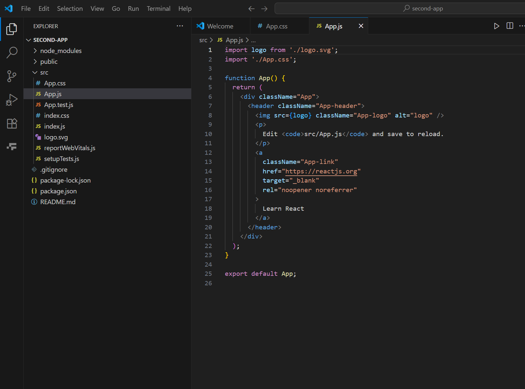Click line number 14 in the gutter
Image resolution: width=525 pixels, height=389 pixels.
(208, 171)
